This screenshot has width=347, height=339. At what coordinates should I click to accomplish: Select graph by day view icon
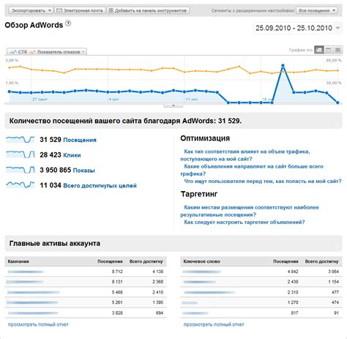coord(318,50)
